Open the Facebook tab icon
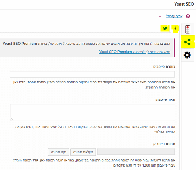 (x=175, y=29)
